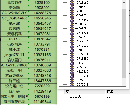This screenshot has height=105, width=130.
Task: Click the scroll down arrow of winner list
Action: click(124, 84)
